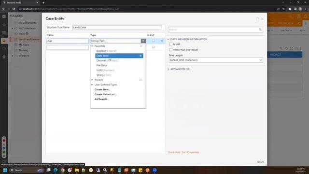
Task: Click Create Value List... option
Action: click(105, 94)
